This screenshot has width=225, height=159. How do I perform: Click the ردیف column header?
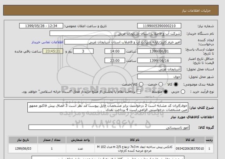209,140
